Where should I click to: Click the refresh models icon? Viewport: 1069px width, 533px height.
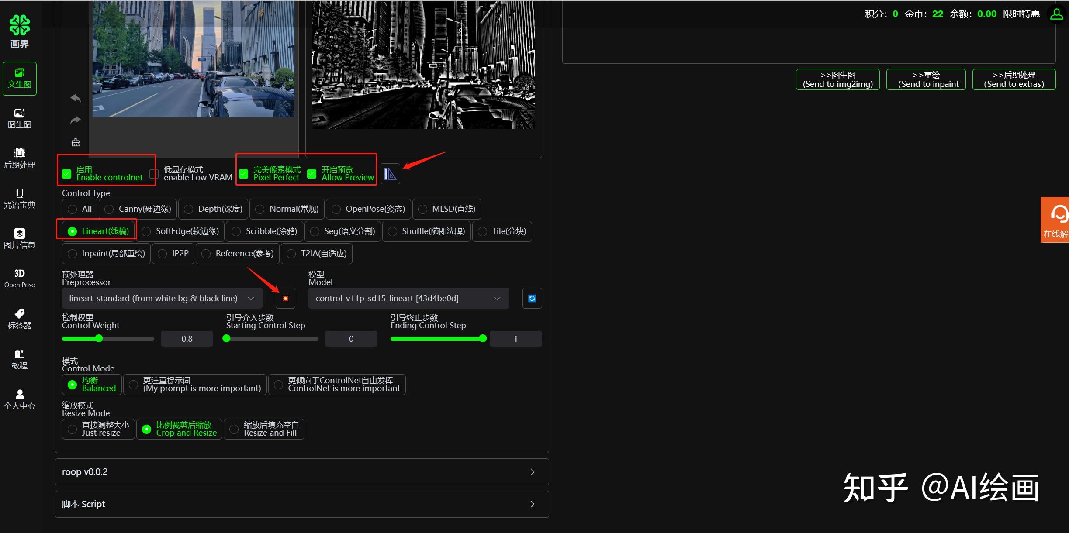tap(532, 299)
